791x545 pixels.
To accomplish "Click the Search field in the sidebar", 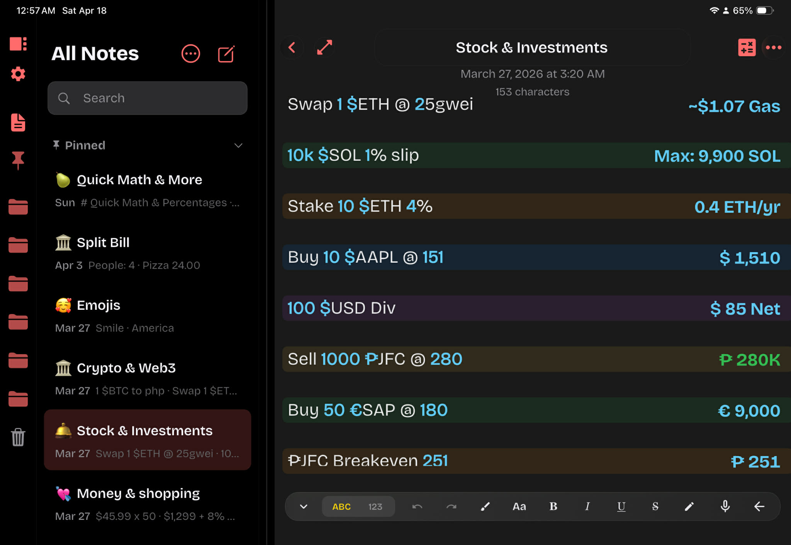I will tap(147, 98).
